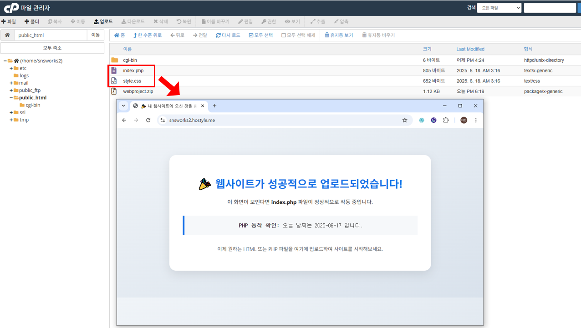581x328 pixels.
Task: Create new file with 파일 button
Action: pyautogui.click(x=9, y=21)
